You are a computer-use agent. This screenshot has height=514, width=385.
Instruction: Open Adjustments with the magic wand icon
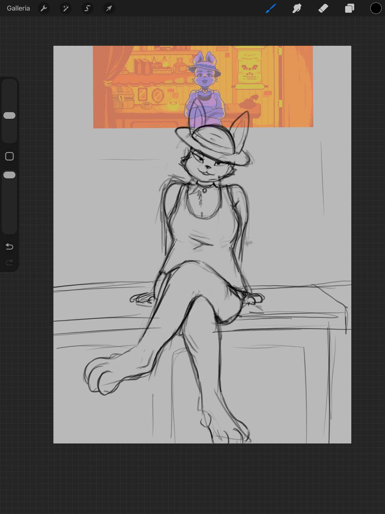coord(65,8)
